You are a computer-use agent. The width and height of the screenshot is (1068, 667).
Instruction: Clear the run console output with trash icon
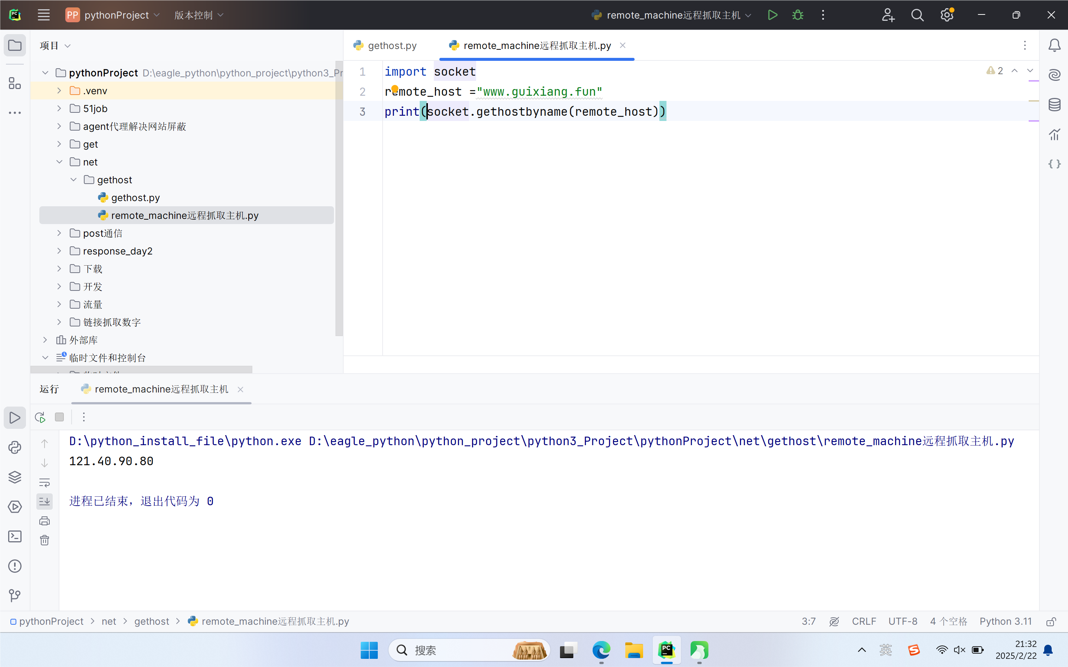point(45,540)
